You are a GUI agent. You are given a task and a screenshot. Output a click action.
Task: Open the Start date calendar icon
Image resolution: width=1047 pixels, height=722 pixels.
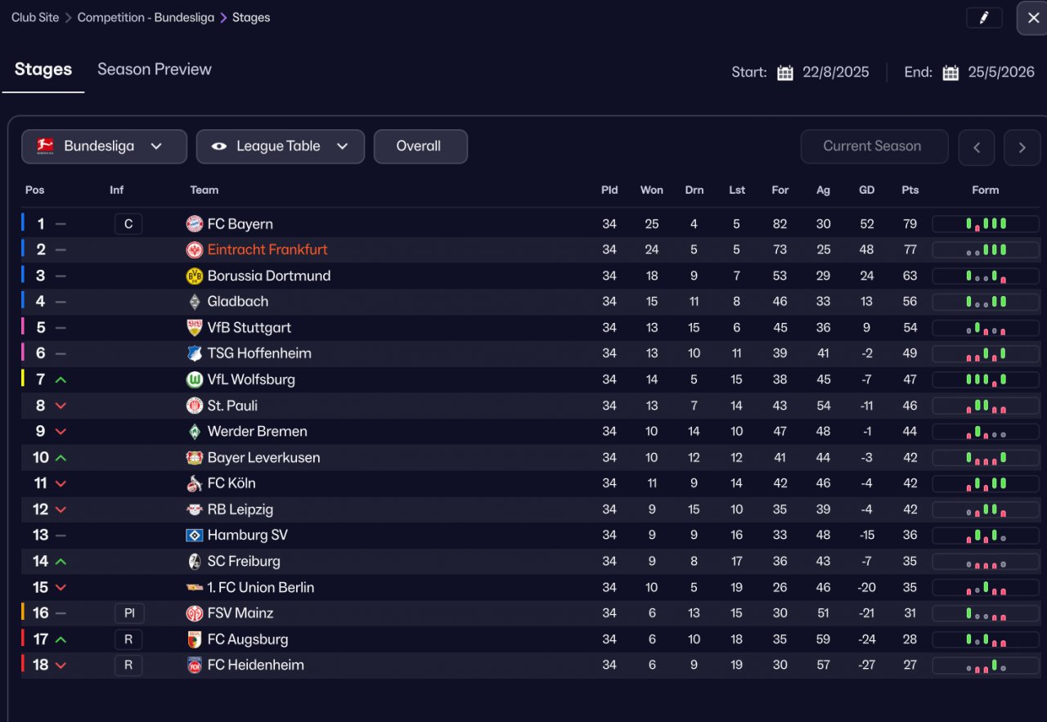785,73
